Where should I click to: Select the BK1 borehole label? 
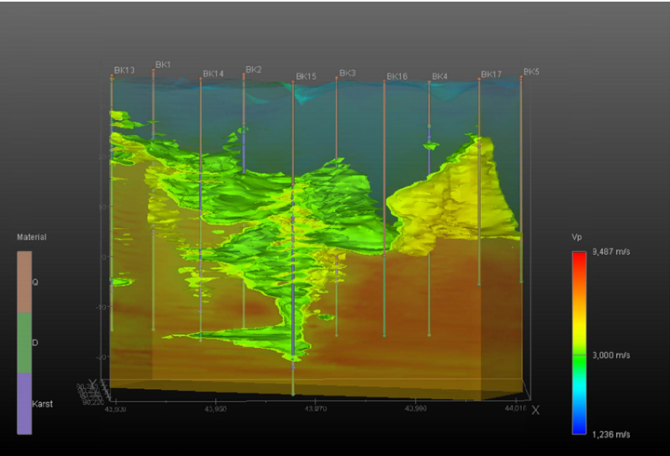[x=163, y=65]
